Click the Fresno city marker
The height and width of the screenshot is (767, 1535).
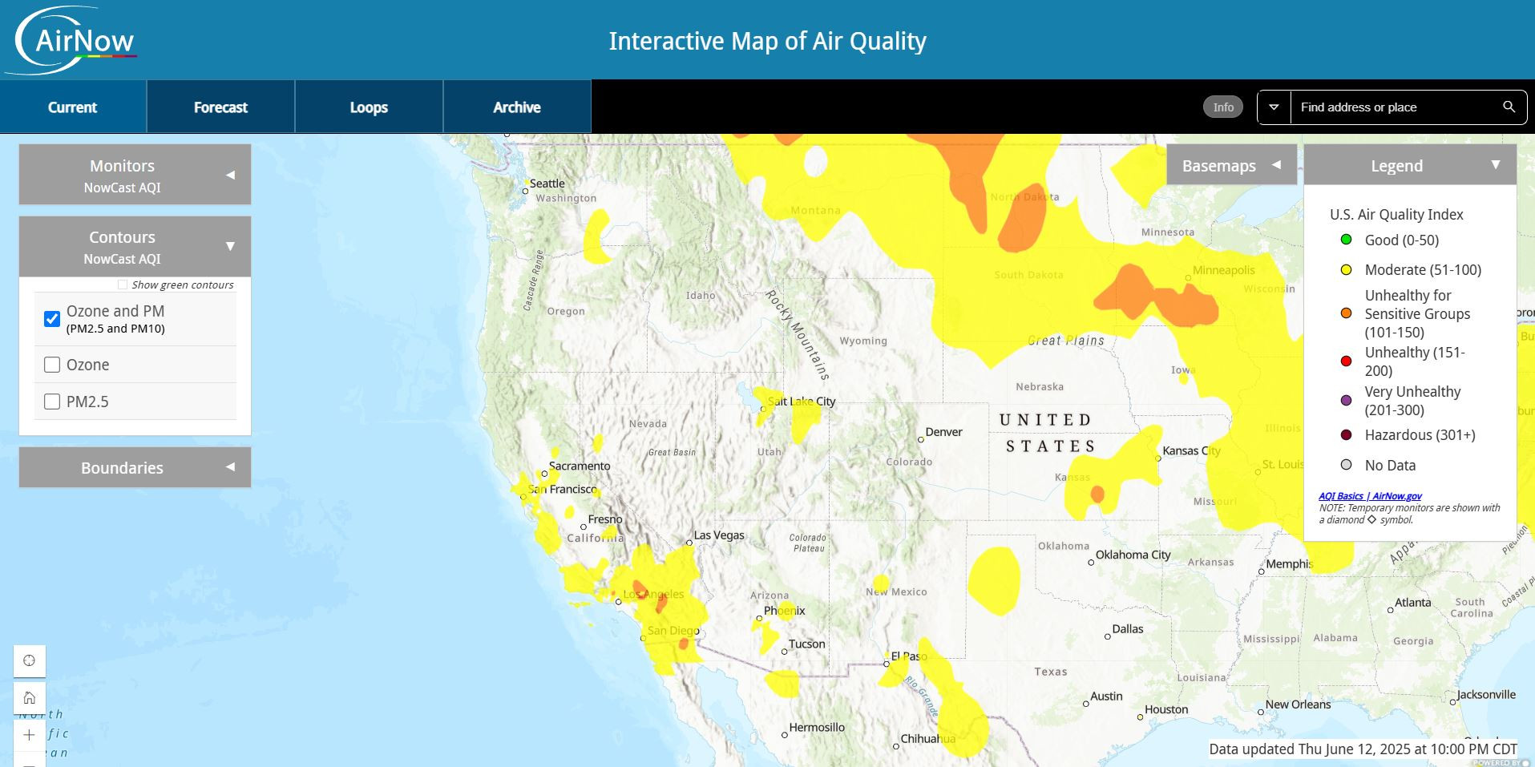(x=584, y=527)
